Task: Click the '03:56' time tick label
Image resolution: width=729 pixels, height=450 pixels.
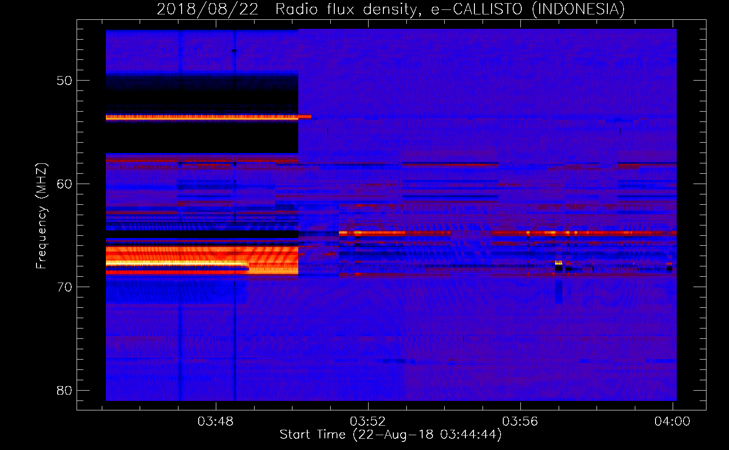Action: (x=520, y=421)
